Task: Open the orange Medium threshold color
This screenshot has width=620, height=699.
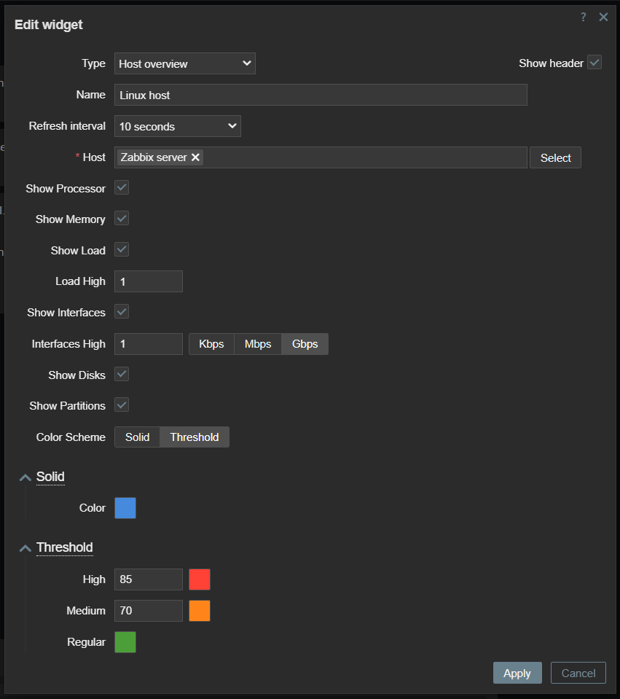Action: 200,611
